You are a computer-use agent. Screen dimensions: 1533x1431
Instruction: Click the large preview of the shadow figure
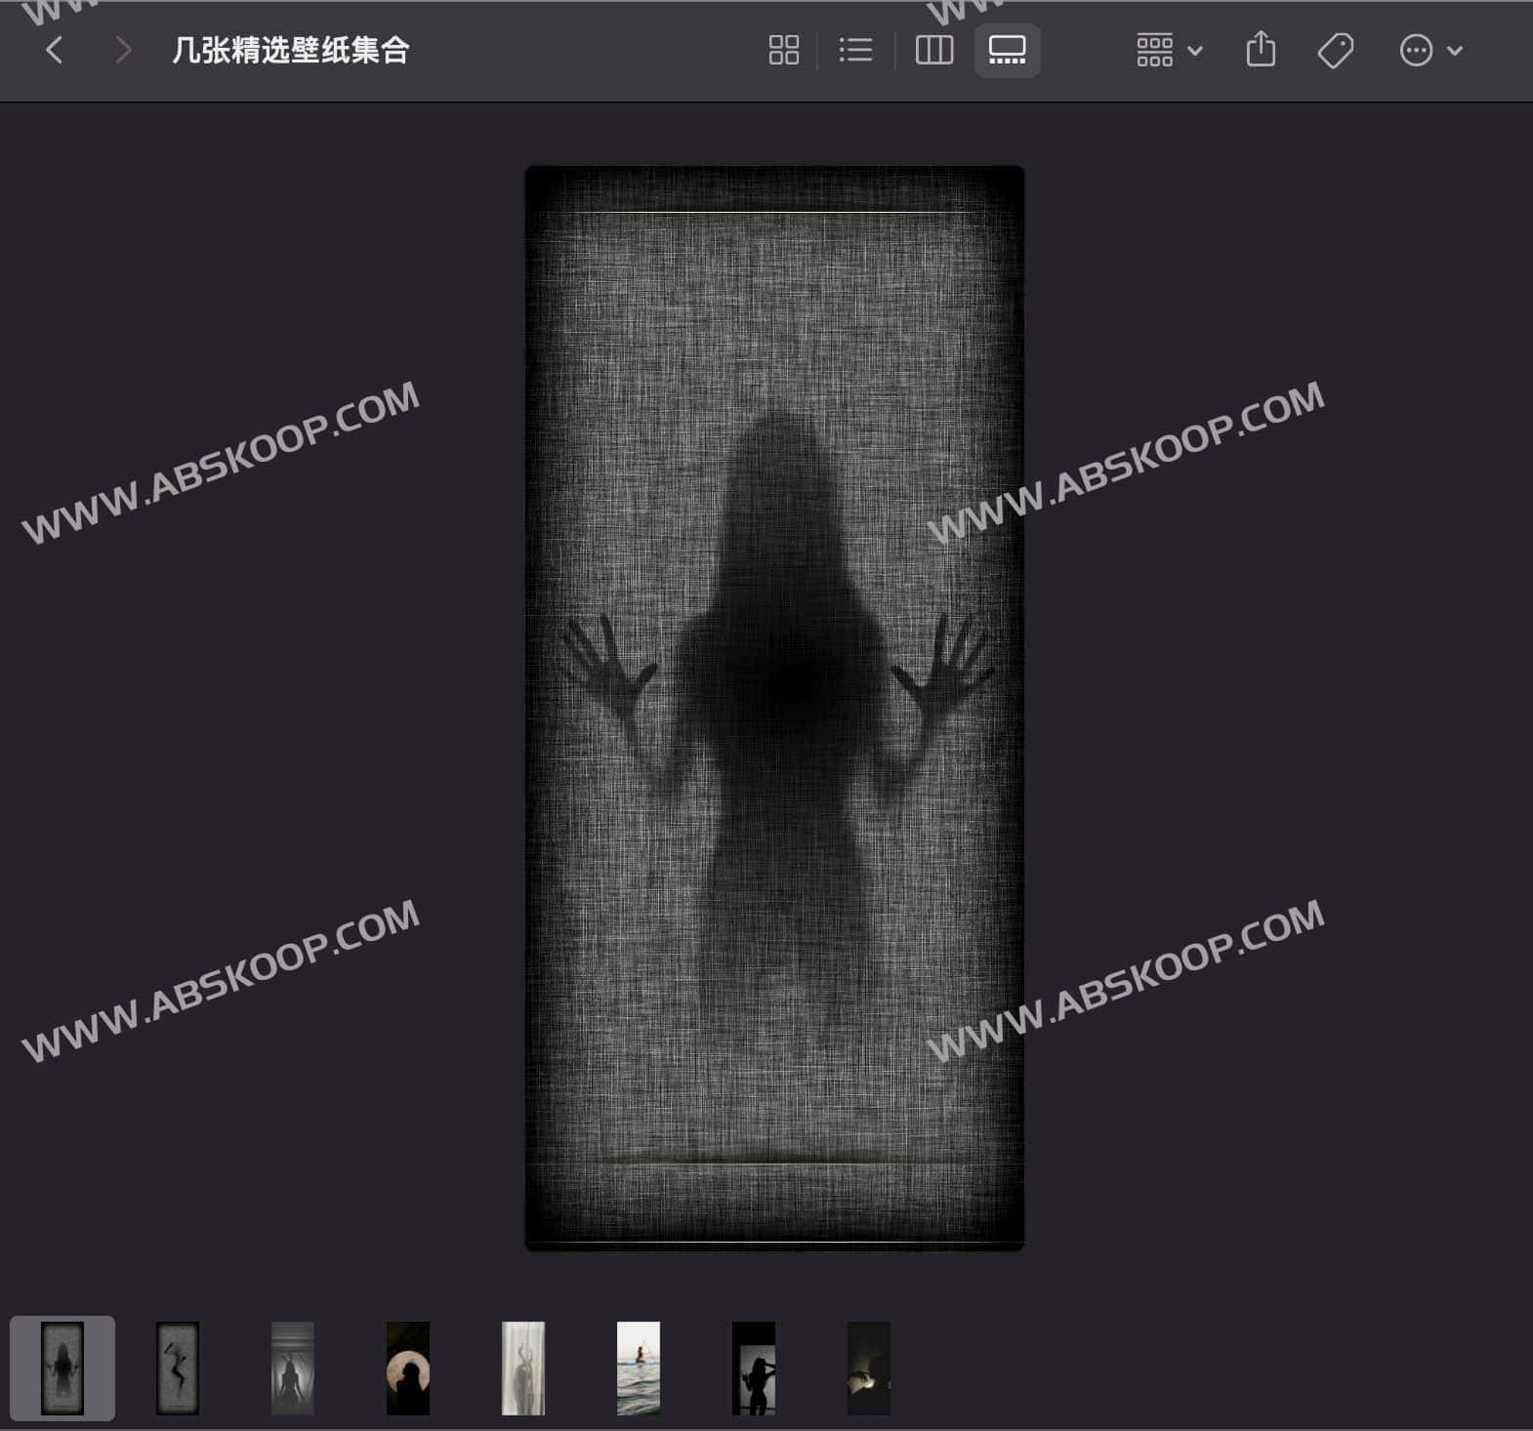(x=774, y=708)
